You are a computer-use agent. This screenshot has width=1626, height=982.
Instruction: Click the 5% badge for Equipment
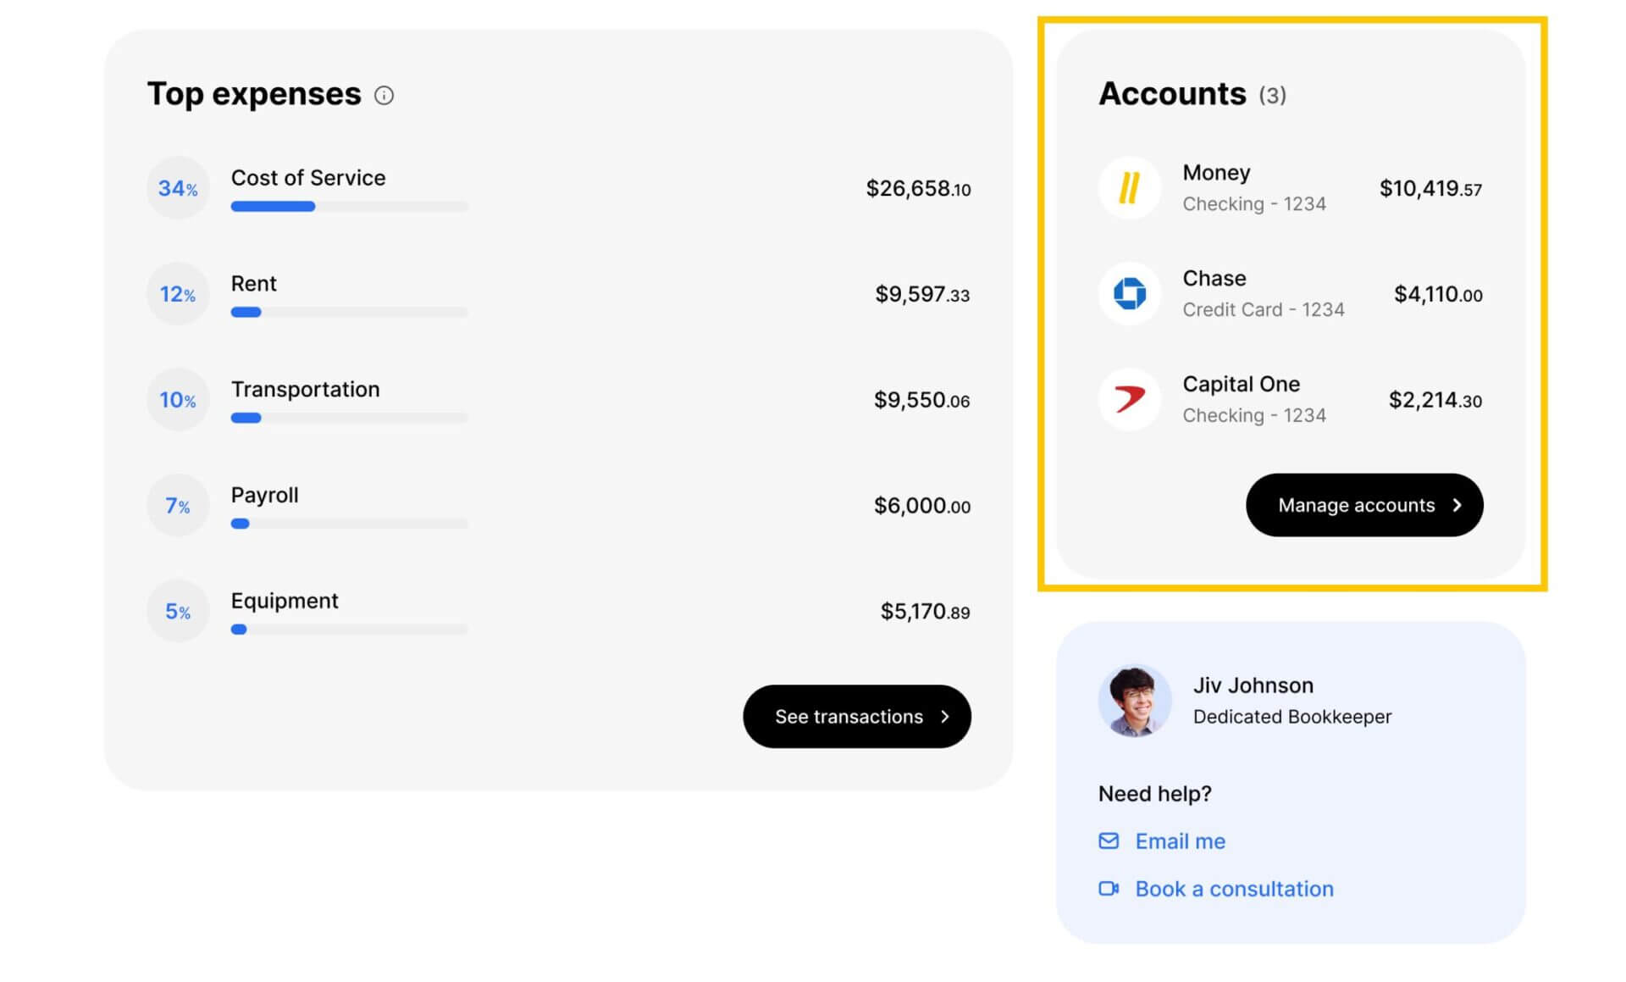coord(178,611)
